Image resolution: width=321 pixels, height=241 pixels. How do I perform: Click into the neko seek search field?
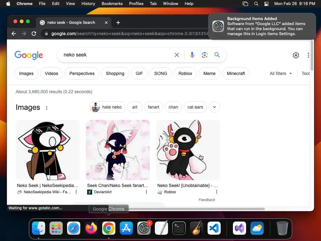tap(117, 55)
